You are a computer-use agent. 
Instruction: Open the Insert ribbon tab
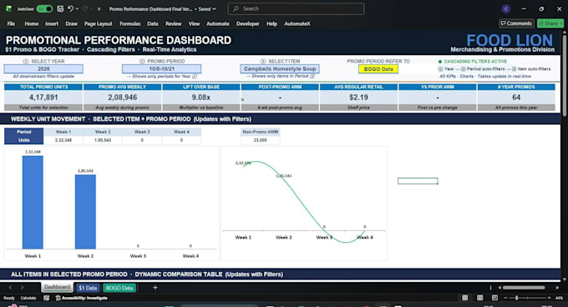[52, 23]
